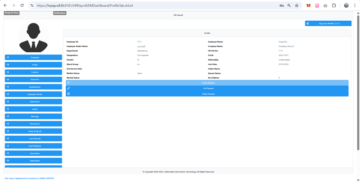Click the pencil icon on Edit Request
This screenshot has height=182, width=360.
click(x=68, y=88)
